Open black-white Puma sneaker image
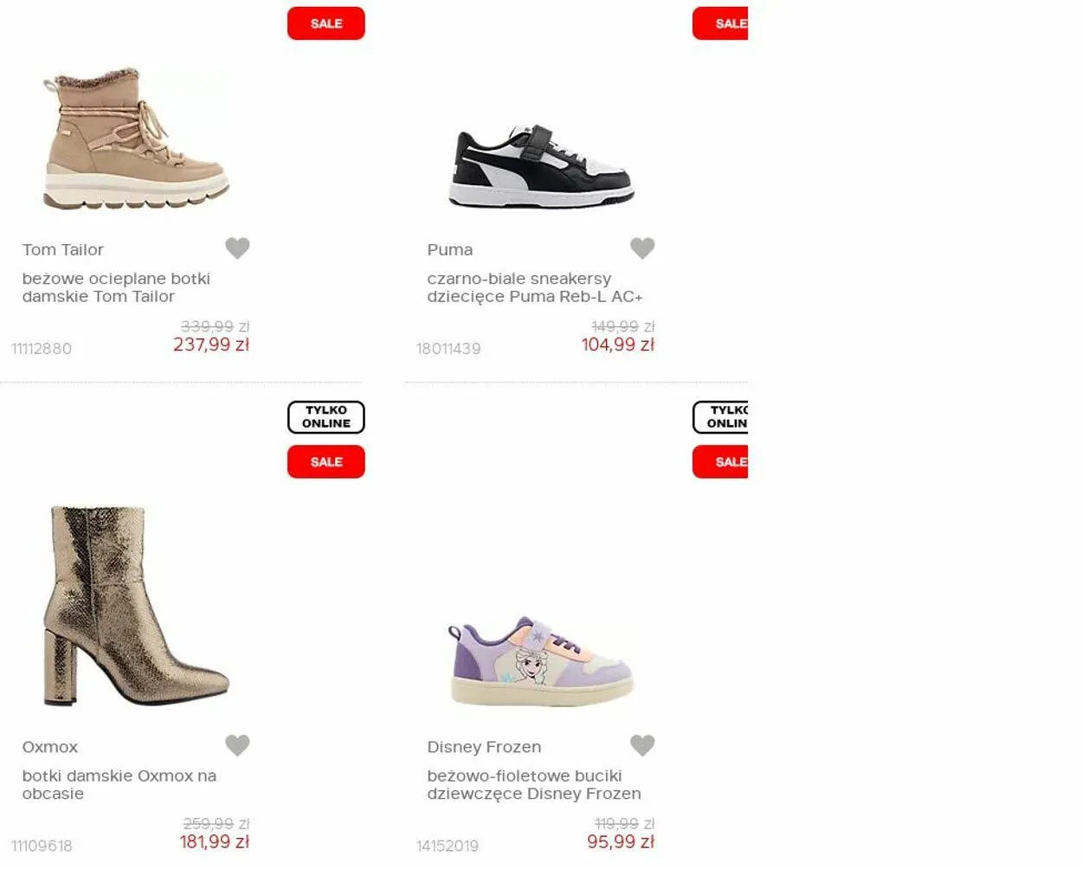 (541, 166)
